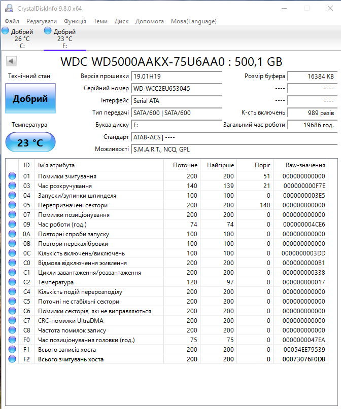This screenshot has width=341, height=409.
Task: Click raw value 00000000F7E
Action: click(304, 185)
